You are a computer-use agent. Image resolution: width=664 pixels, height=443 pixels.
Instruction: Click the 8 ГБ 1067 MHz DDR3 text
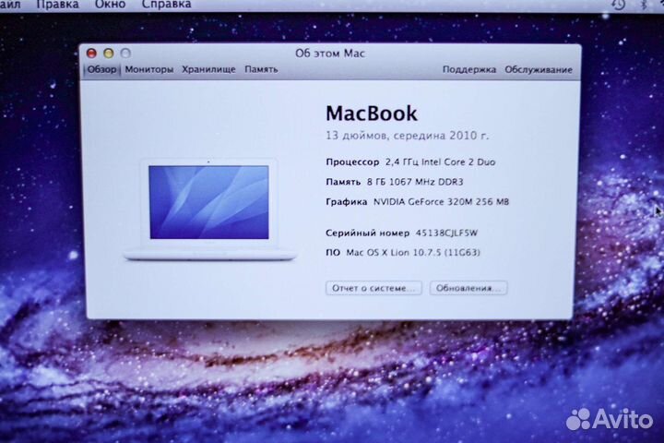click(415, 182)
